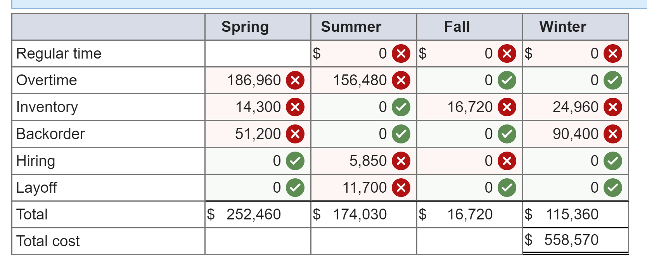Click the green check beside Fall Layoff
The image size is (647, 271).
pos(508,188)
